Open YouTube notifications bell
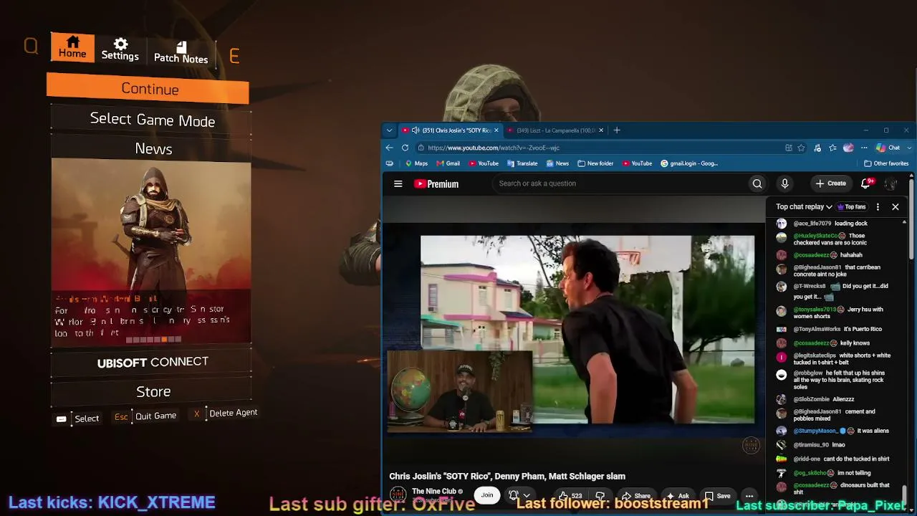The image size is (917, 516). [866, 183]
